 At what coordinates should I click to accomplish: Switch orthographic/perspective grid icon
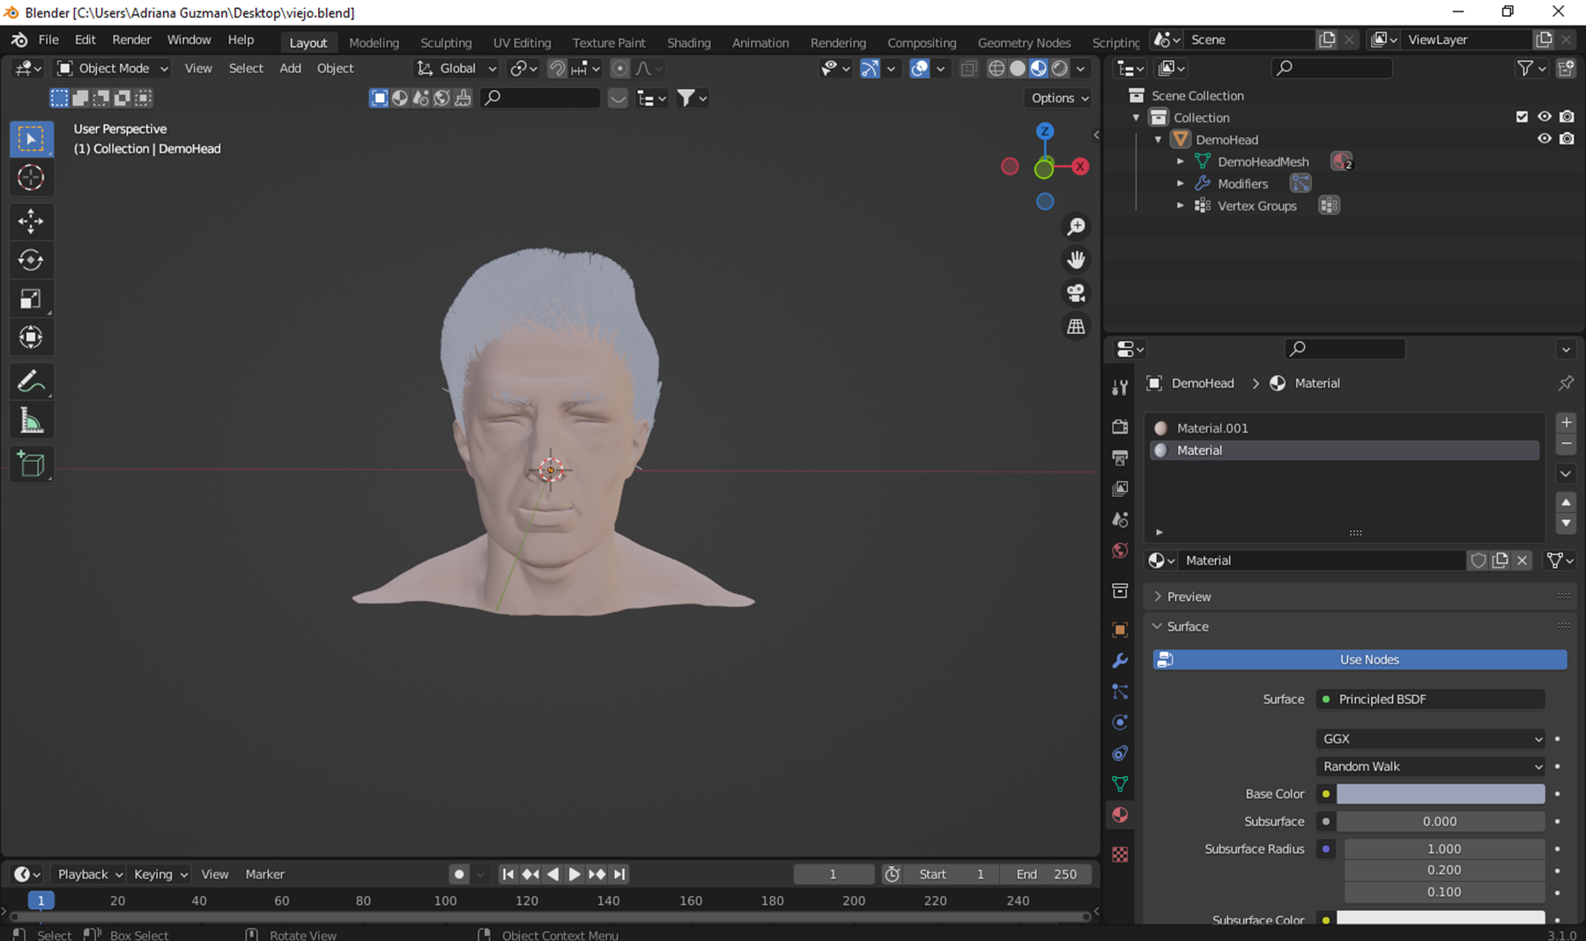coord(1076,326)
